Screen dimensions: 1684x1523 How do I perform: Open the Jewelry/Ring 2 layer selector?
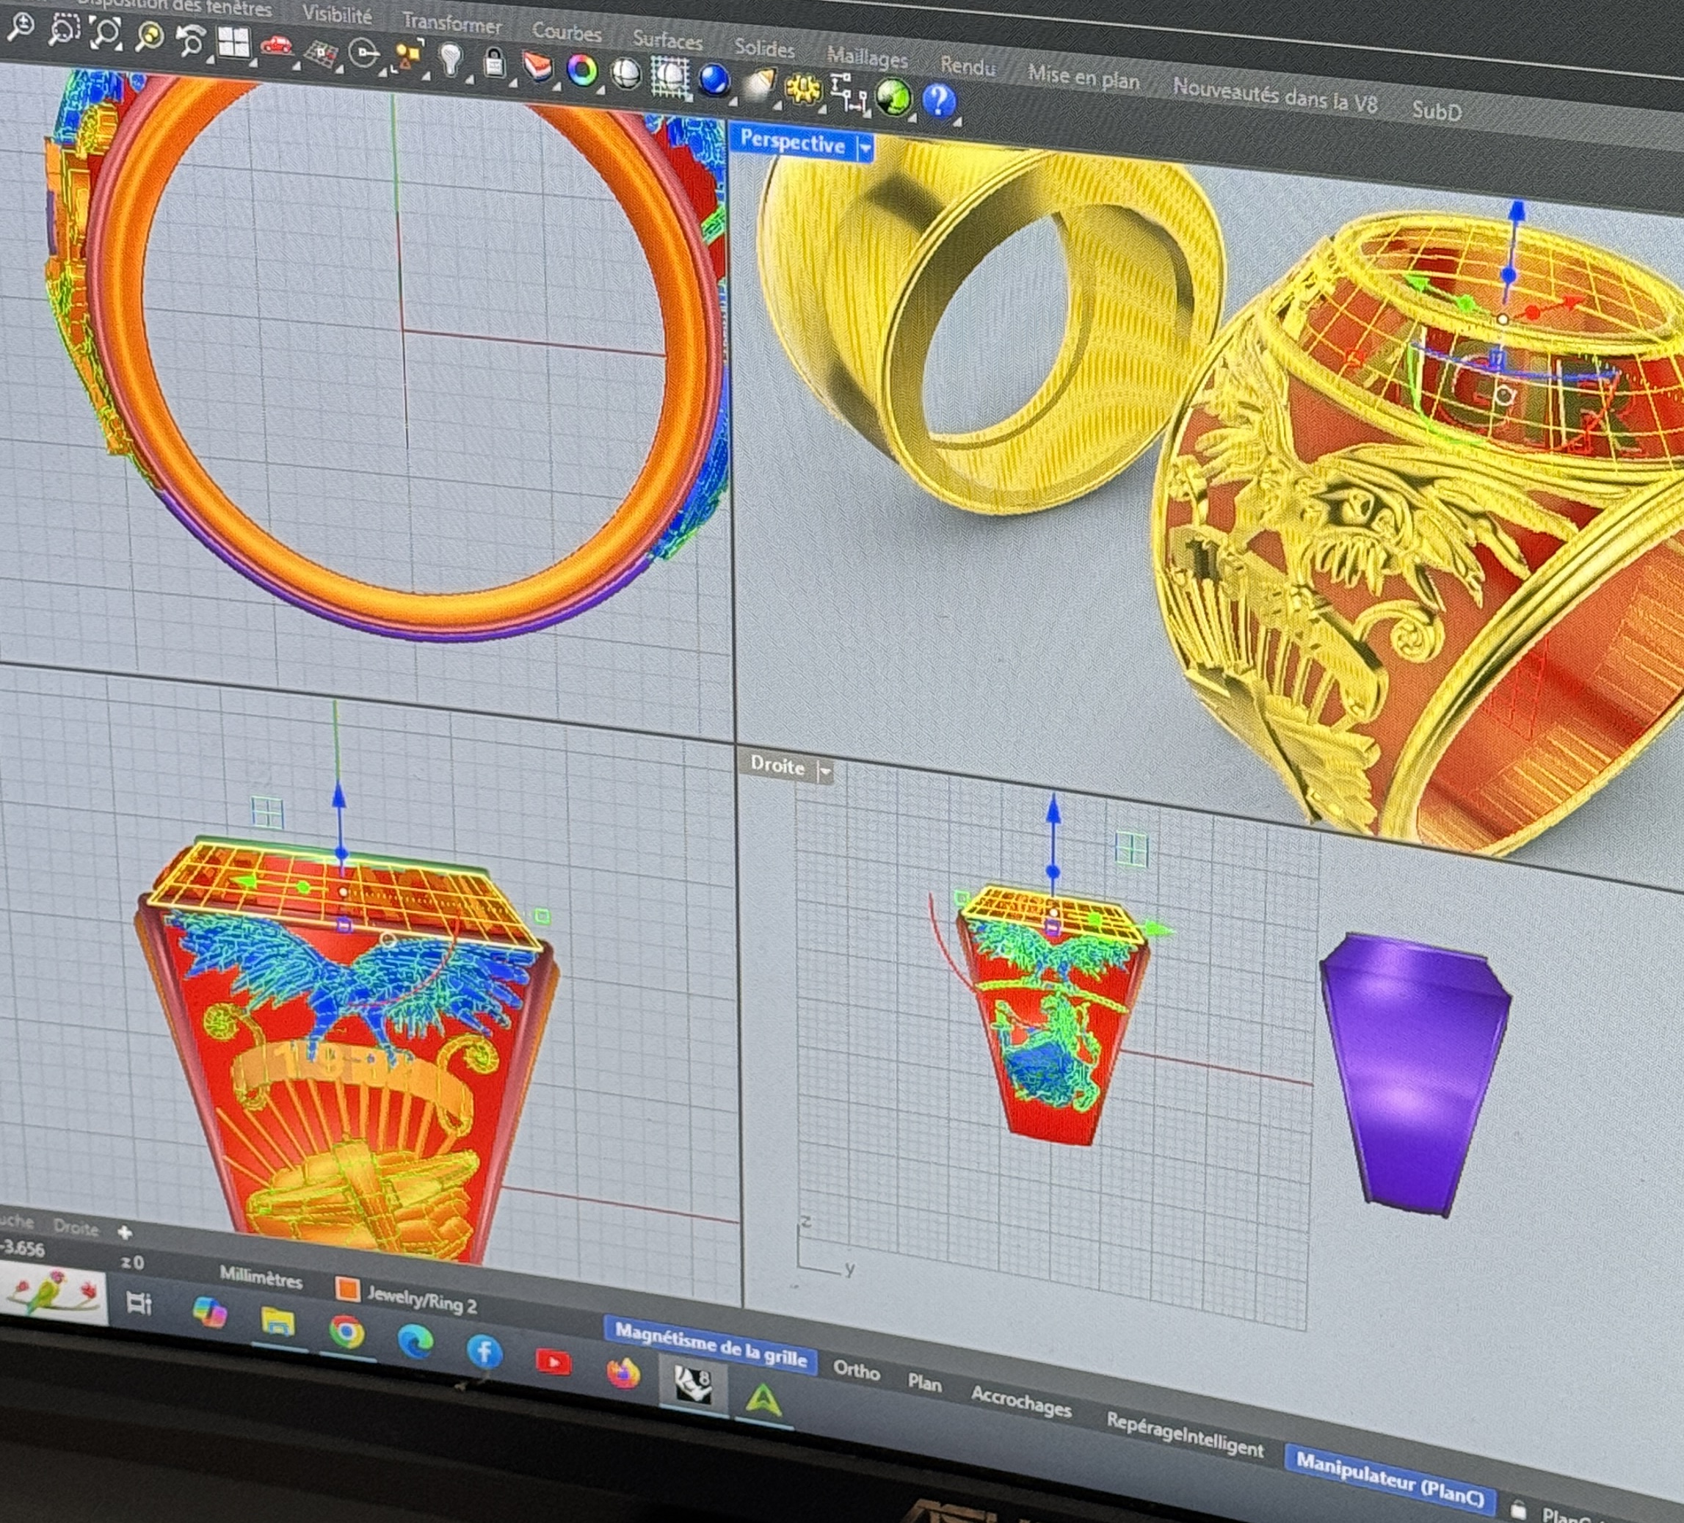(x=405, y=1296)
